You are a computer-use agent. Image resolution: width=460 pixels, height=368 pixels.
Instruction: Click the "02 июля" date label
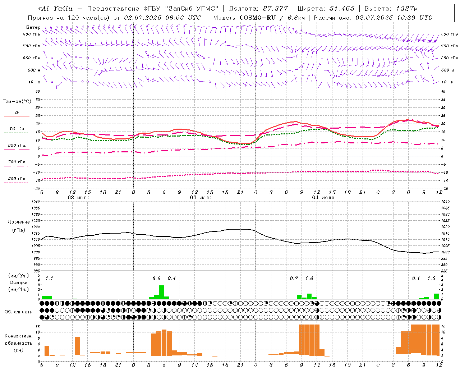click(x=79, y=198)
